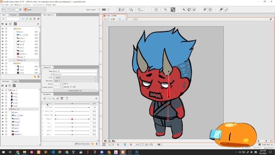Click the new folder icon under Part list
This screenshot has height=155, width=275.
(x=35, y=77)
